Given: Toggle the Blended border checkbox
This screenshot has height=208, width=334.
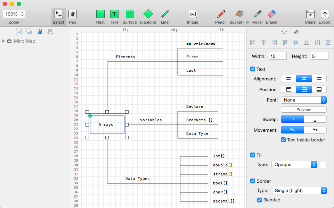Looking at the screenshot, I should click(x=259, y=200).
